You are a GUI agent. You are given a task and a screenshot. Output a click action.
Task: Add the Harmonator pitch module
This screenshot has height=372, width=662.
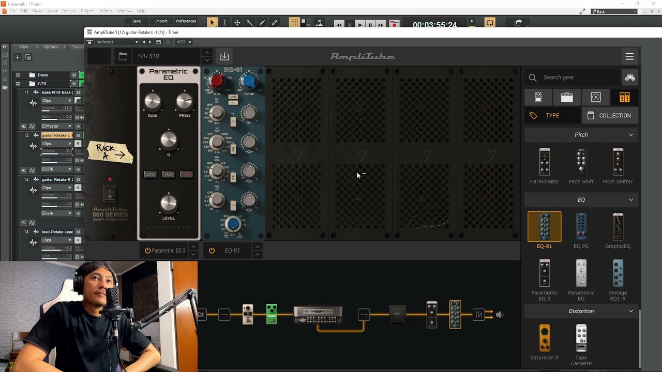544,162
